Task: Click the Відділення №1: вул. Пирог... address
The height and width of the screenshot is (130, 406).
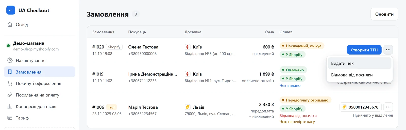Action: coord(210,81)
